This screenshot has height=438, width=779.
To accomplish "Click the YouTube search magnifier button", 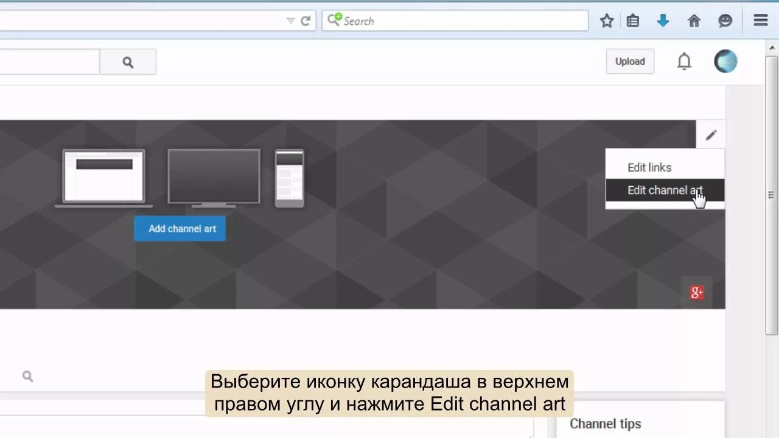I will 128,62.
